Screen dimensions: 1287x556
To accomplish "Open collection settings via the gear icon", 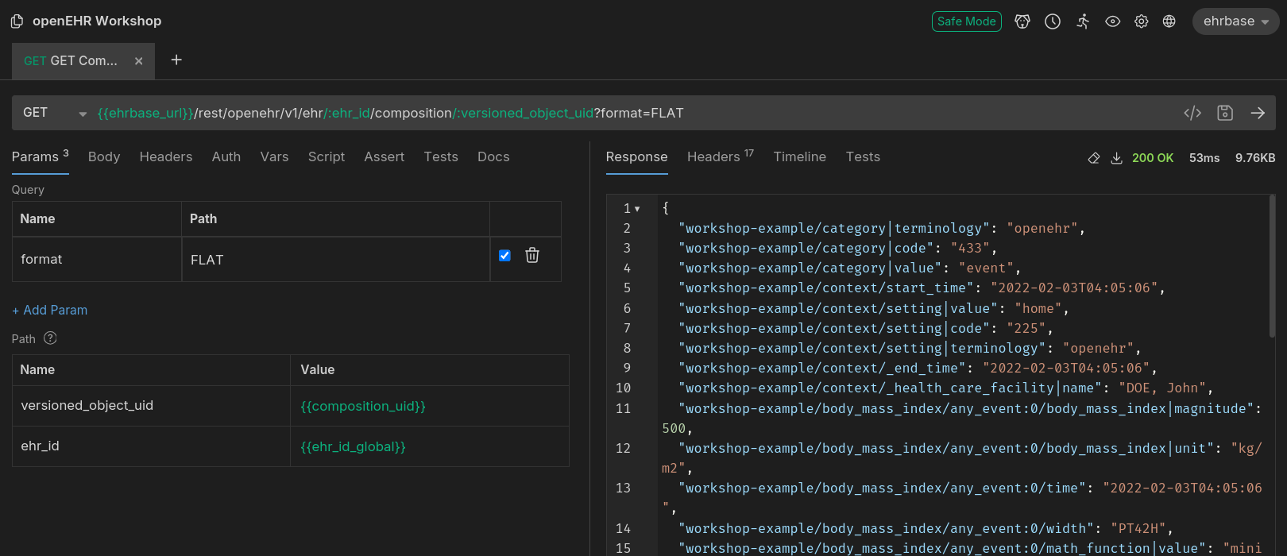I will tap(1141, 21).
